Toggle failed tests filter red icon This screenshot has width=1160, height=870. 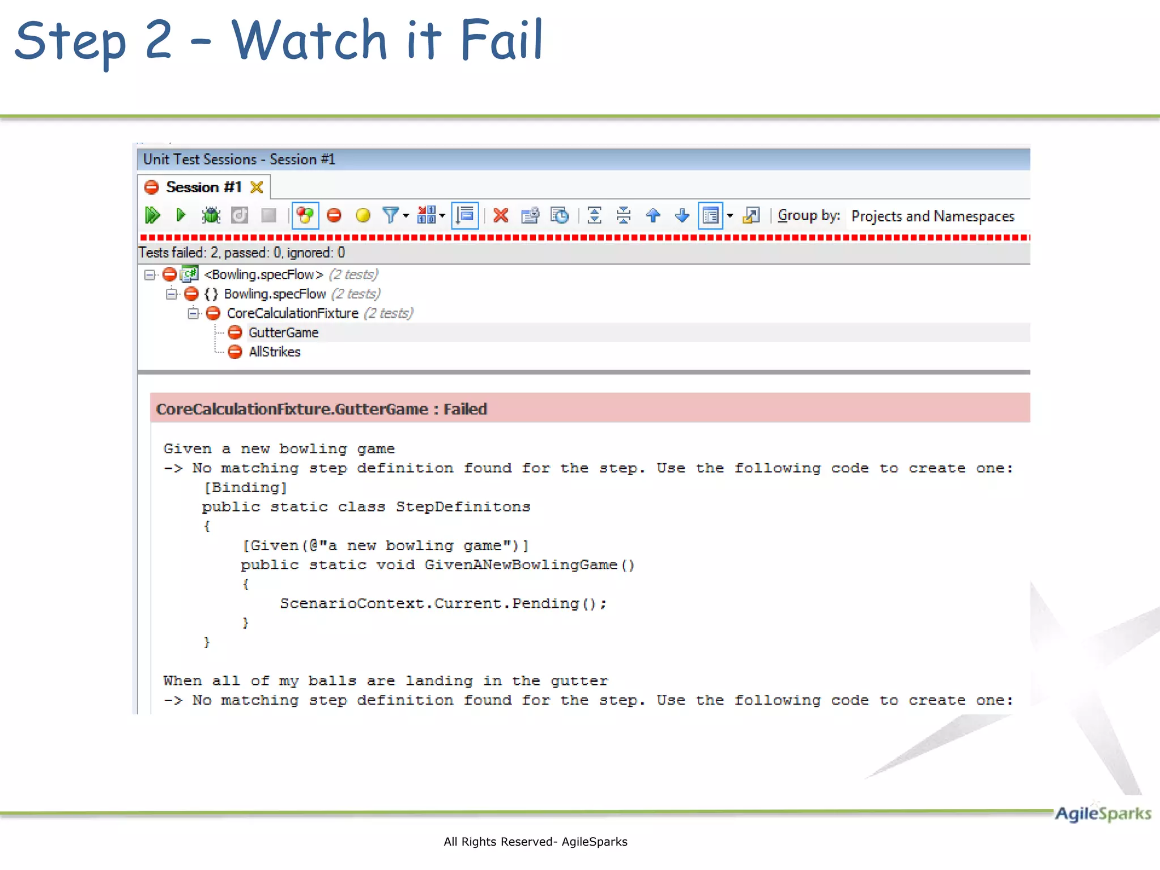pyautogui.click(x=334, y=215)
